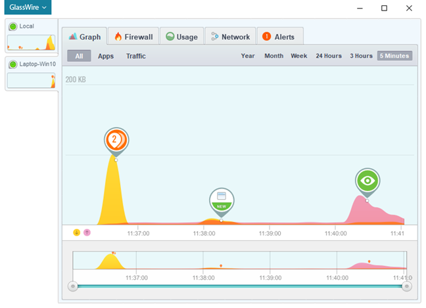Select the Apps graph view
The height and width of the screenshot is (308, 426).
pyautogui.click(x=106, y=56)
